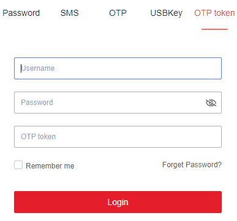
Task: Click the red Login button
Action: (x=118, y=202)
